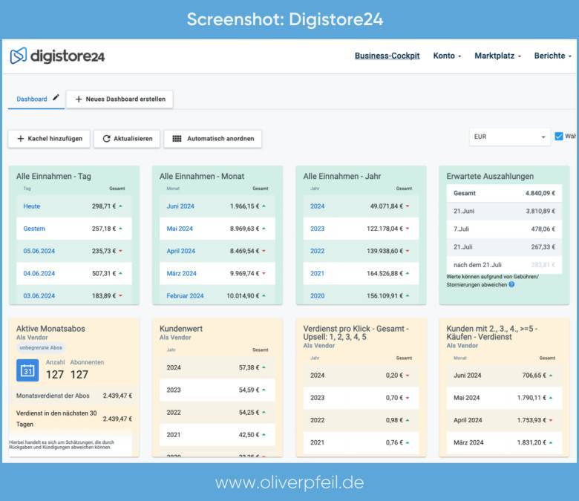Open the 2022 link in Alle Einnahmen - Jahr
The height and width of the screenshot is (501, 579).
(x=317, y=251)
